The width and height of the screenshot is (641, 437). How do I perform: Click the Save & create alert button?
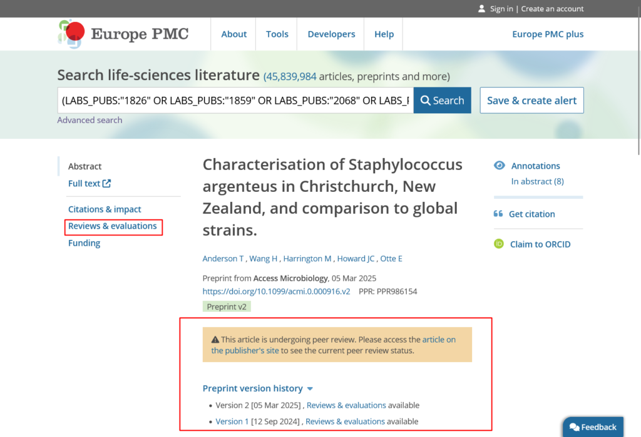click(x=531, y=101)
